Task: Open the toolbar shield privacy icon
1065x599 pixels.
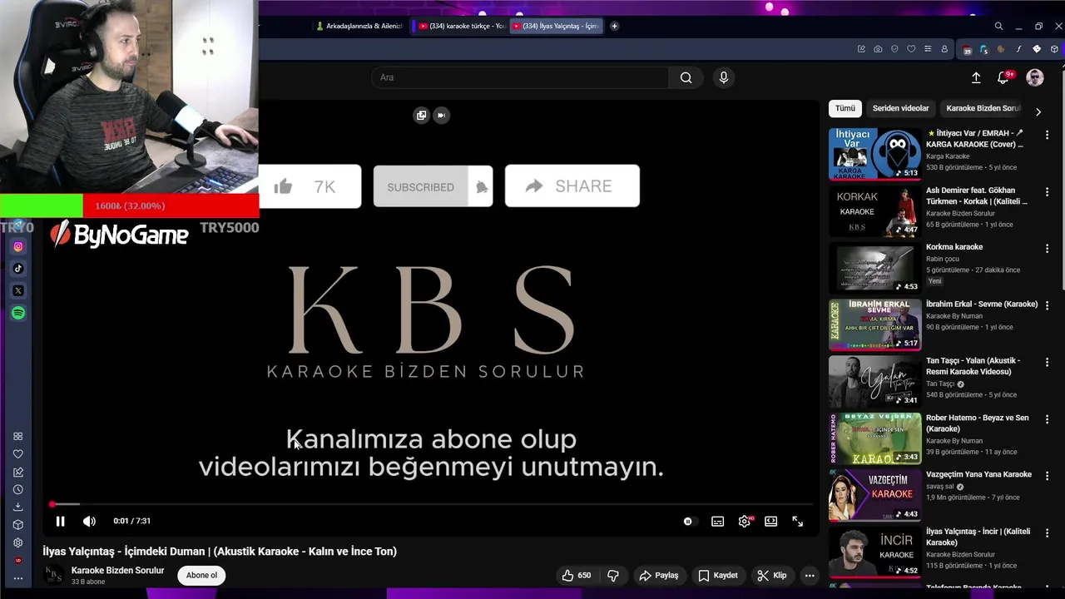Action: 894,49
